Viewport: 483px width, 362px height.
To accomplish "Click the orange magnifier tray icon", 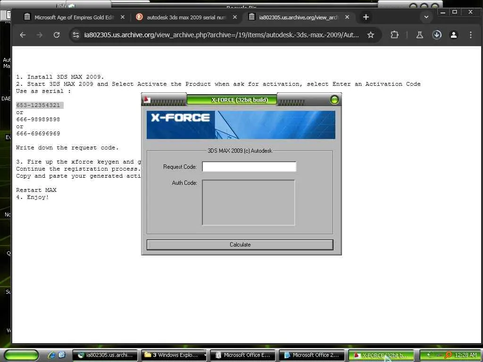I will point(448,355).
